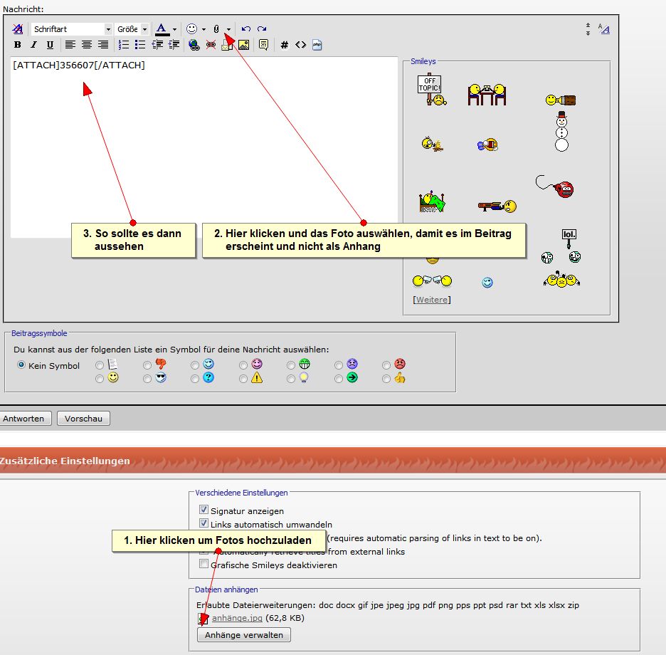The image size is (666, 655).
Task: Insert a numbered list
Action: (124, 45)
